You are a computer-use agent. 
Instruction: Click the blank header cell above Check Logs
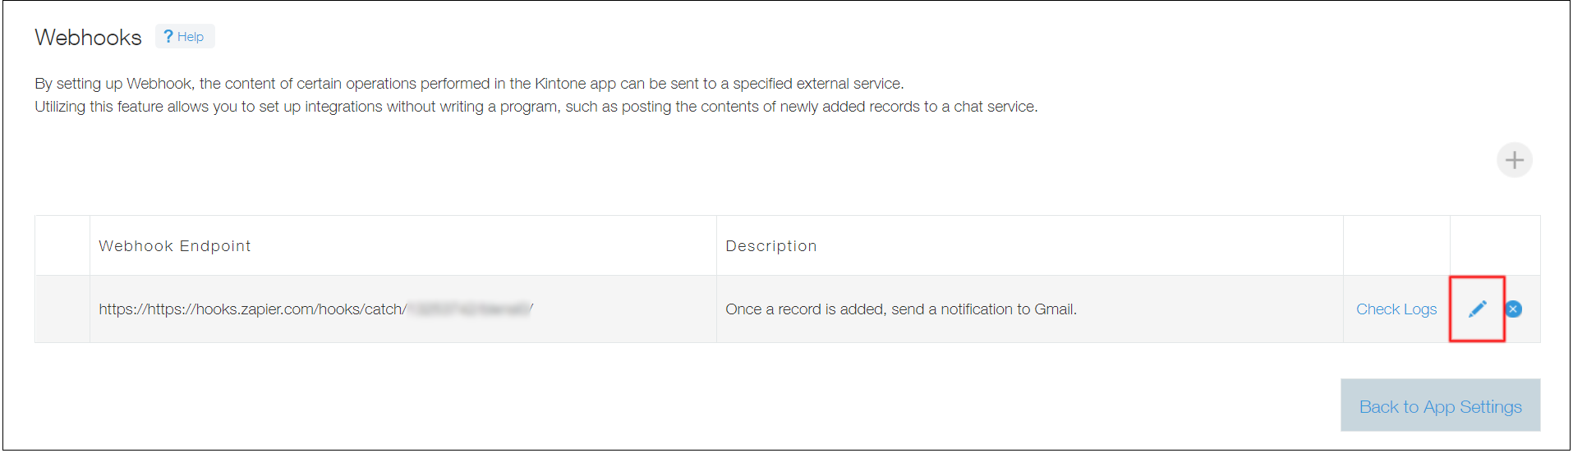coord(1396,246)
